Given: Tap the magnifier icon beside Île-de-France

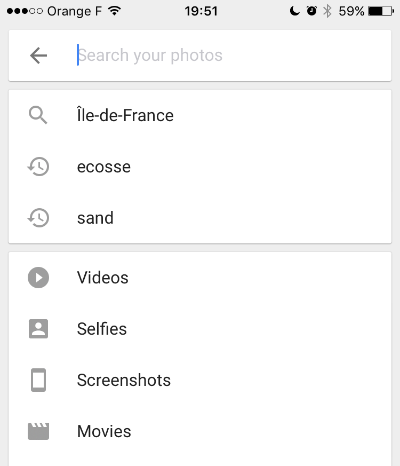Looking at the screenshot, I should (x=38, y=115).
